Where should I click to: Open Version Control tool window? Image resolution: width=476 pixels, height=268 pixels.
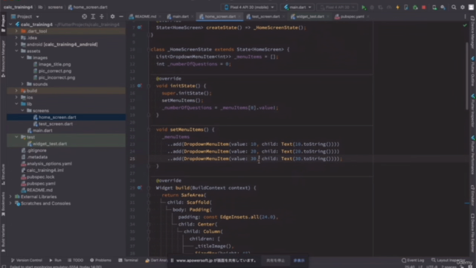[x=27, y=260]
